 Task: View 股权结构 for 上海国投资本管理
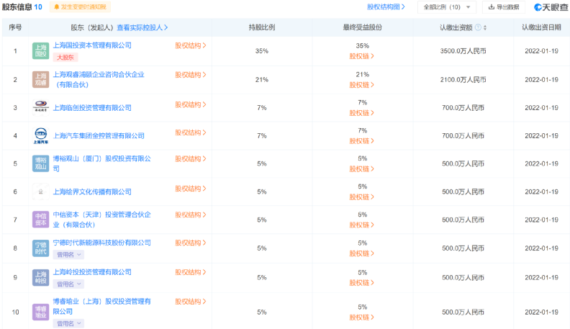pos(191,45)
